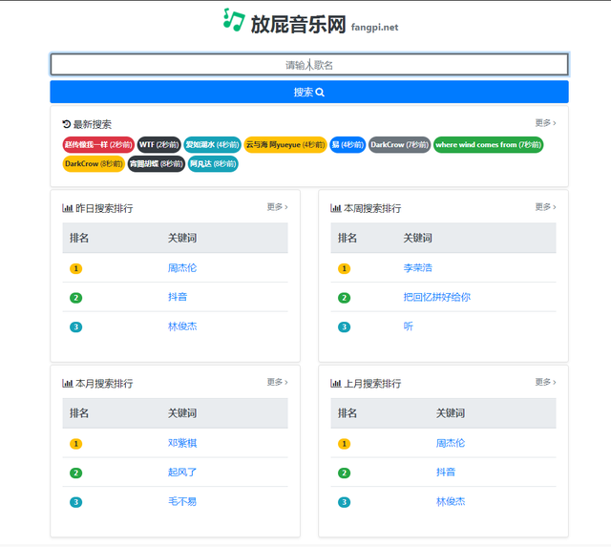The height and width of the screenshot is (547, 611).
Task: Click 关键词 column header in 上月搜索排行
Action: [x=451, y=413]
